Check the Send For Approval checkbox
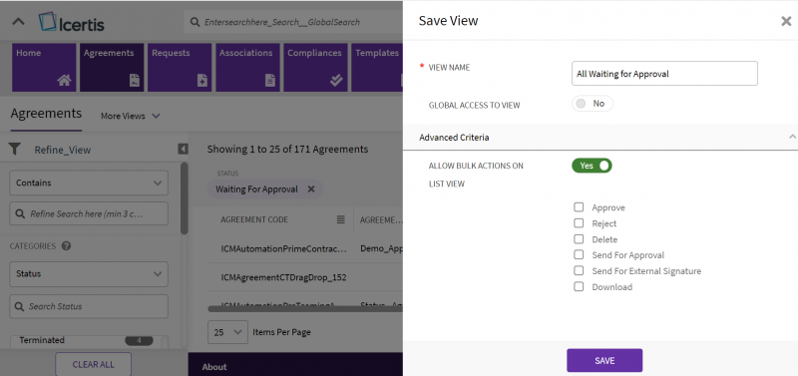798x376 pixels. pos(579,255)
